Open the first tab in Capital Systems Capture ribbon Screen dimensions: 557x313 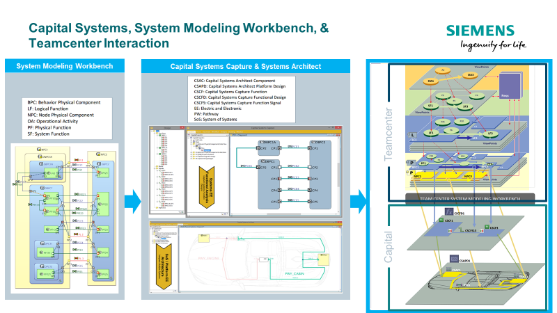point(191,131)
